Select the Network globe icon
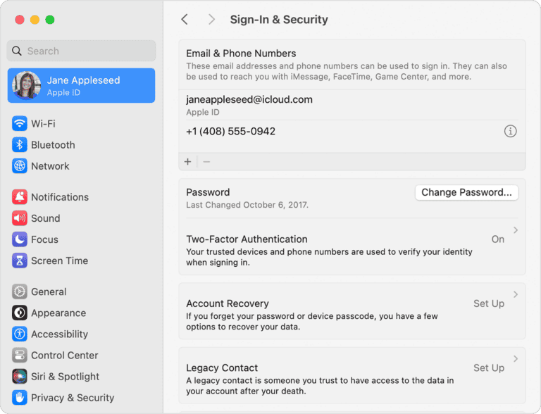541x414 pixels. coord(20,166)
